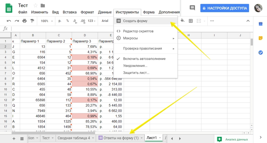Image resolution: width=267 pixels, height=143 pixels.
Task: Open Google Tasks from side panel
Action: coord(260,52)
